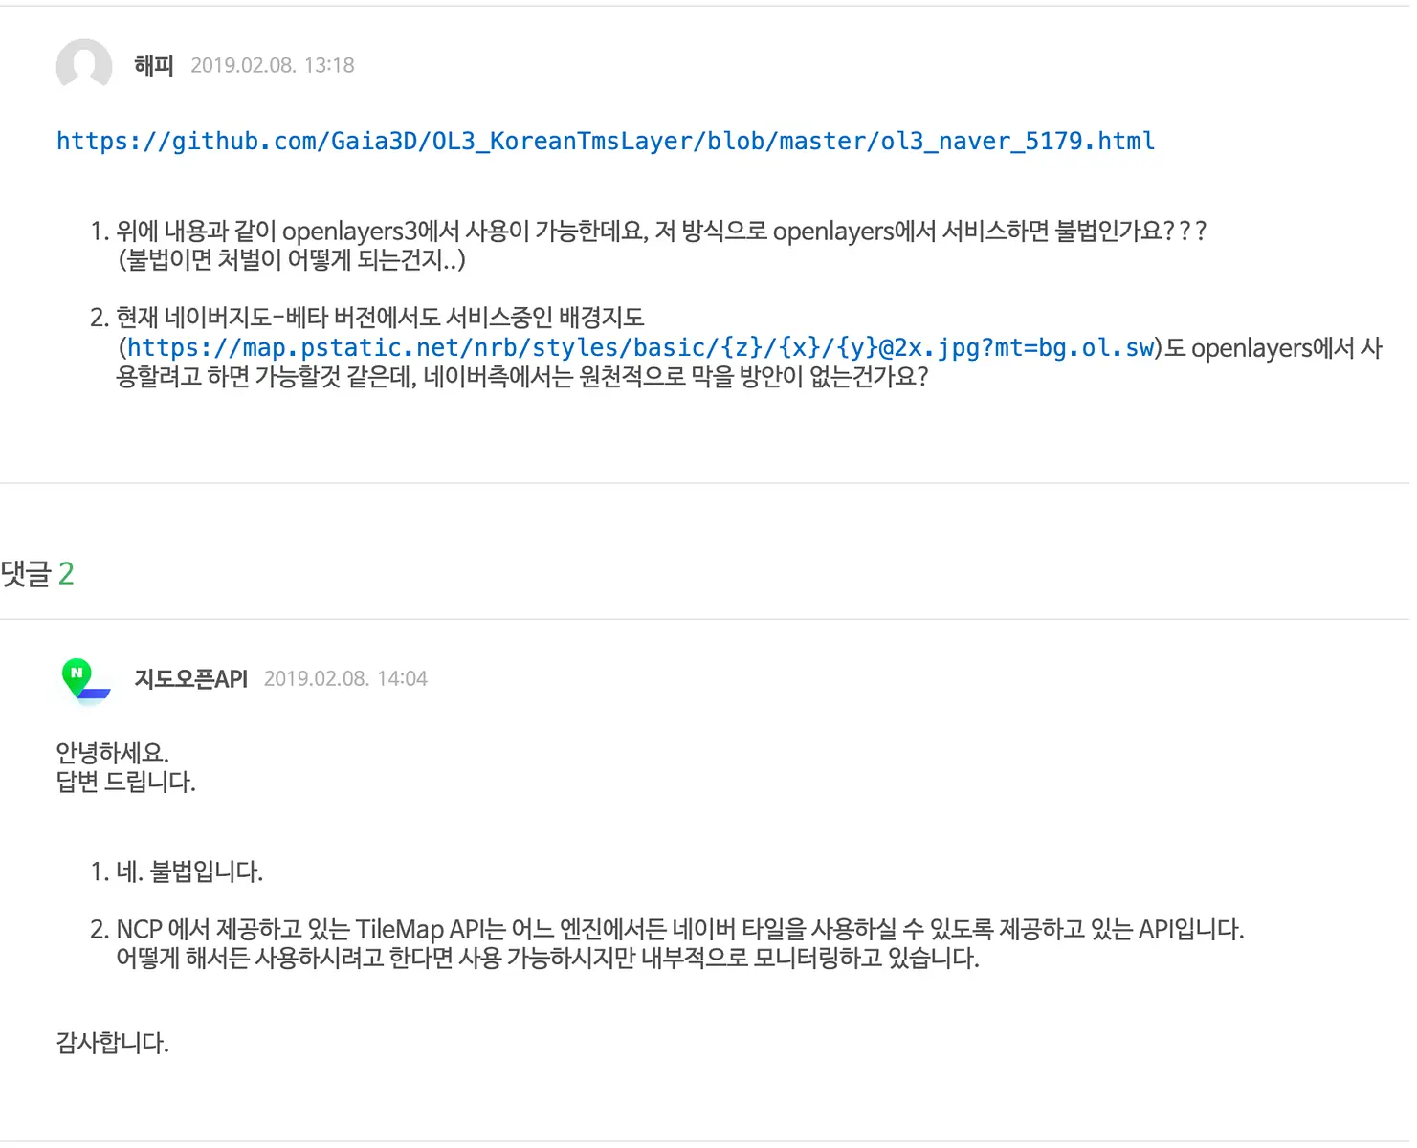
Task: Follow the map.pstatic.net tile URL link
Action: (x=640, y=347)
